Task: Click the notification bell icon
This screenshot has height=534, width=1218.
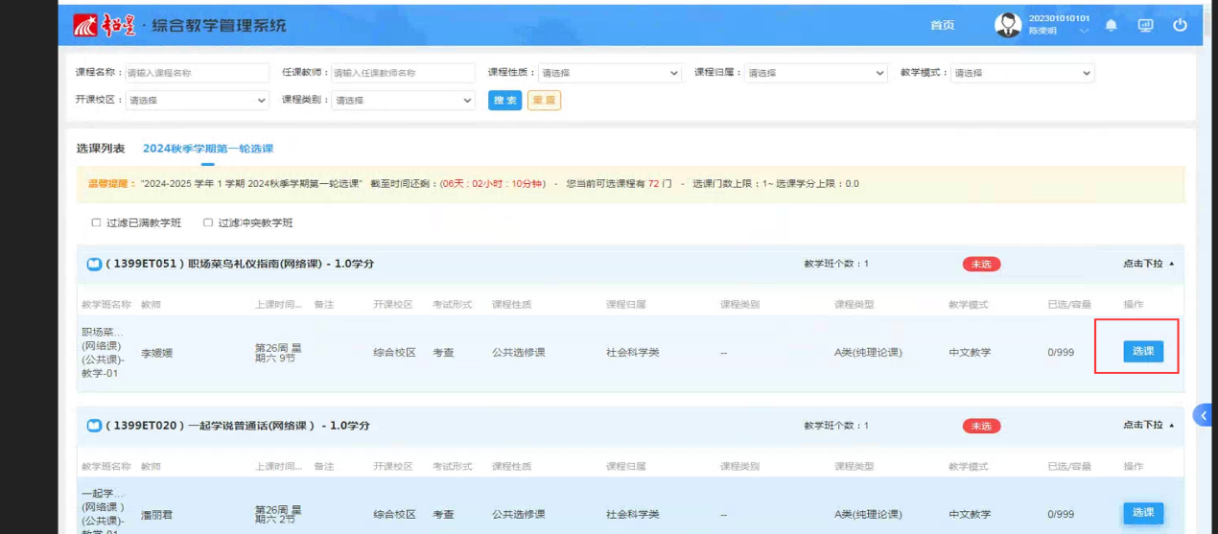Action: tap(1111, 26)
